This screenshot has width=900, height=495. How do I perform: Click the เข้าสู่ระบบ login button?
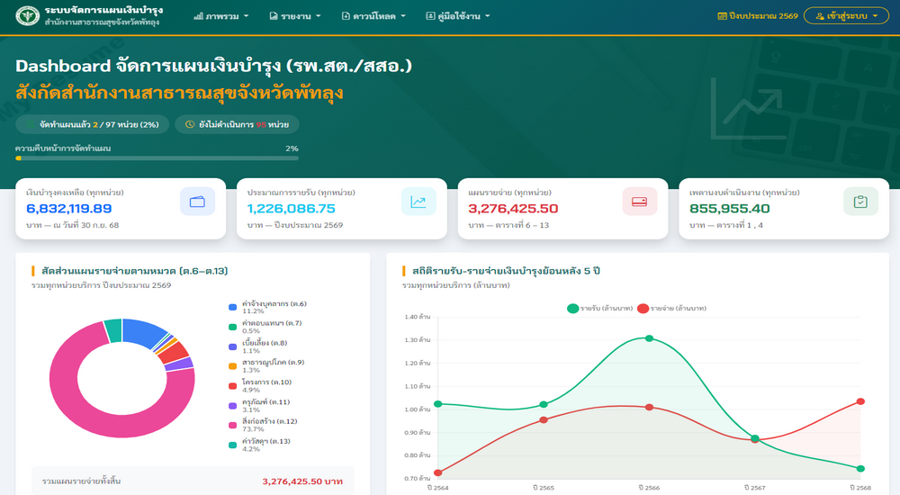[846, 16]
